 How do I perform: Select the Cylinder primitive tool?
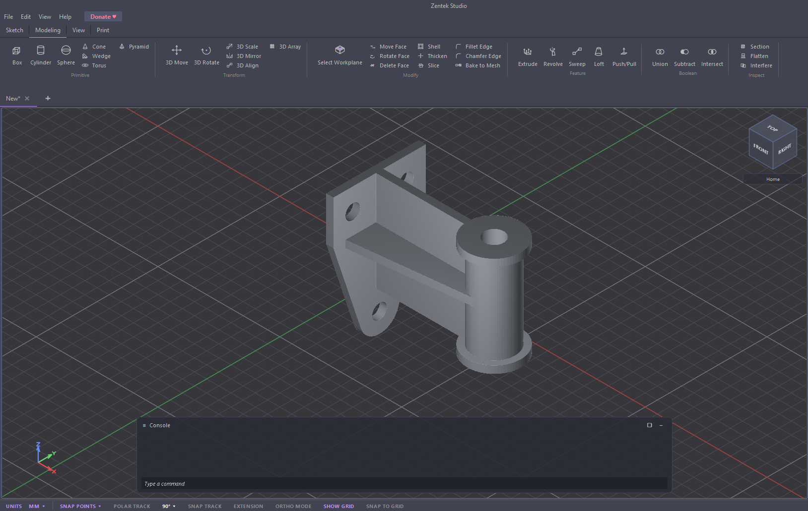click(x=41, y=55)
